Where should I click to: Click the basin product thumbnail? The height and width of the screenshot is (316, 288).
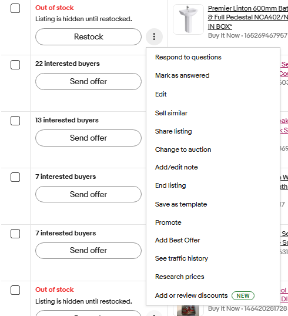[189, 19]
